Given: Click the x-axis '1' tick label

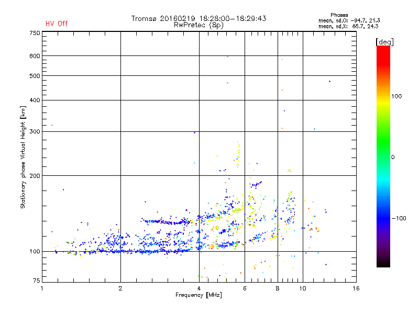Looking at the screenshot, I should tap(42, 288).
